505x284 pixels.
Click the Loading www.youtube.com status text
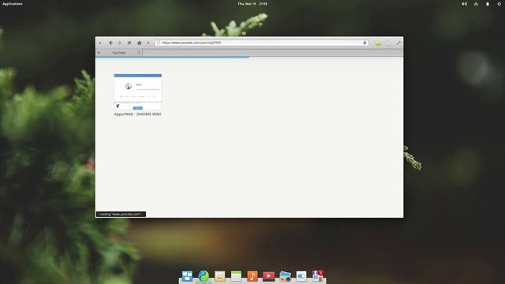point(121,214)
